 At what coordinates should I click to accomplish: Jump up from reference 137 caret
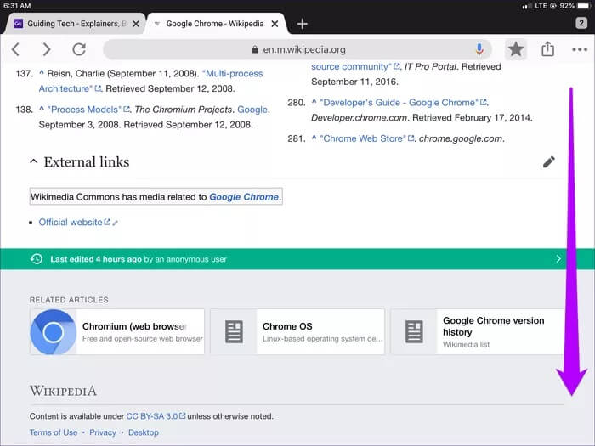[x=42, y=72]
